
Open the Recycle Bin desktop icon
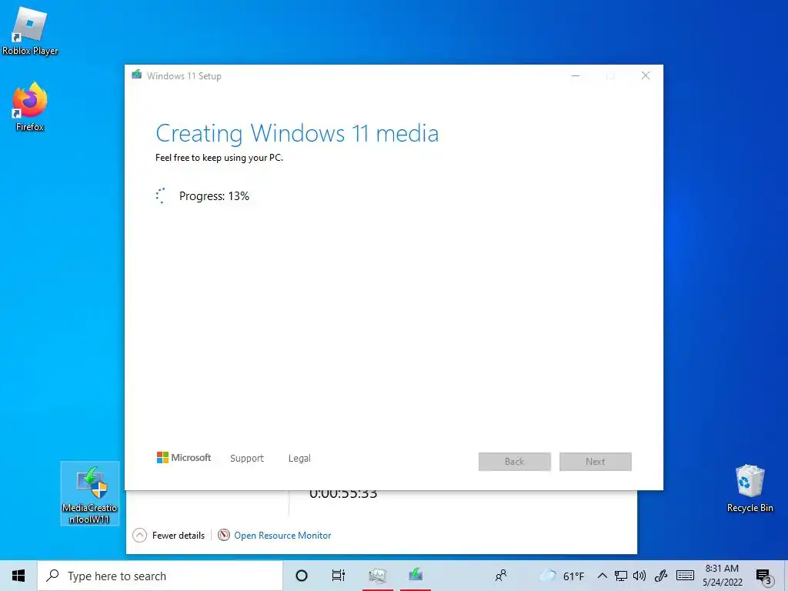point(750,489)
